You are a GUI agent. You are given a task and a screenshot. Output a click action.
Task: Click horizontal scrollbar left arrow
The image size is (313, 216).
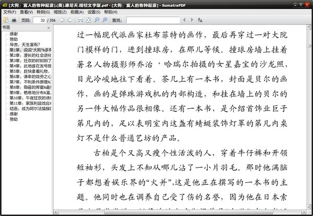(x=56, y=212)
